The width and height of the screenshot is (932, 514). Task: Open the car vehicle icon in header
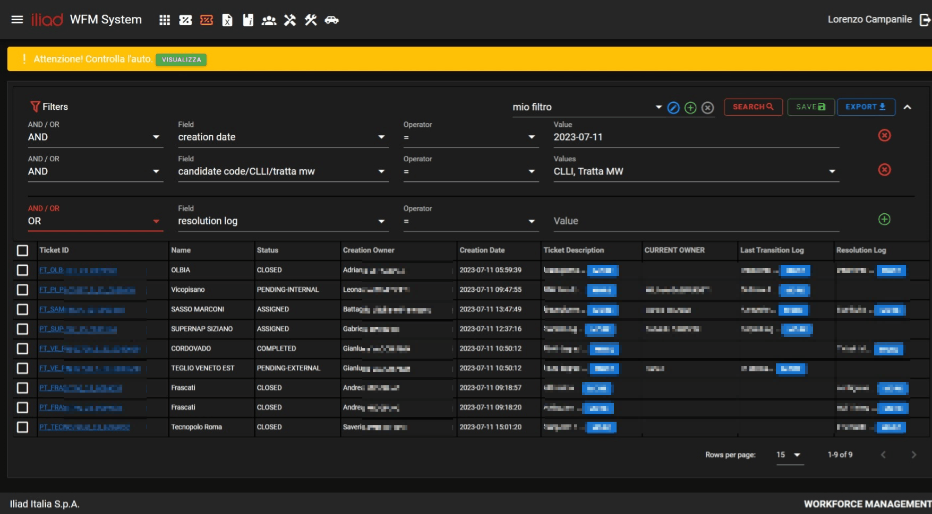[331, 20]
